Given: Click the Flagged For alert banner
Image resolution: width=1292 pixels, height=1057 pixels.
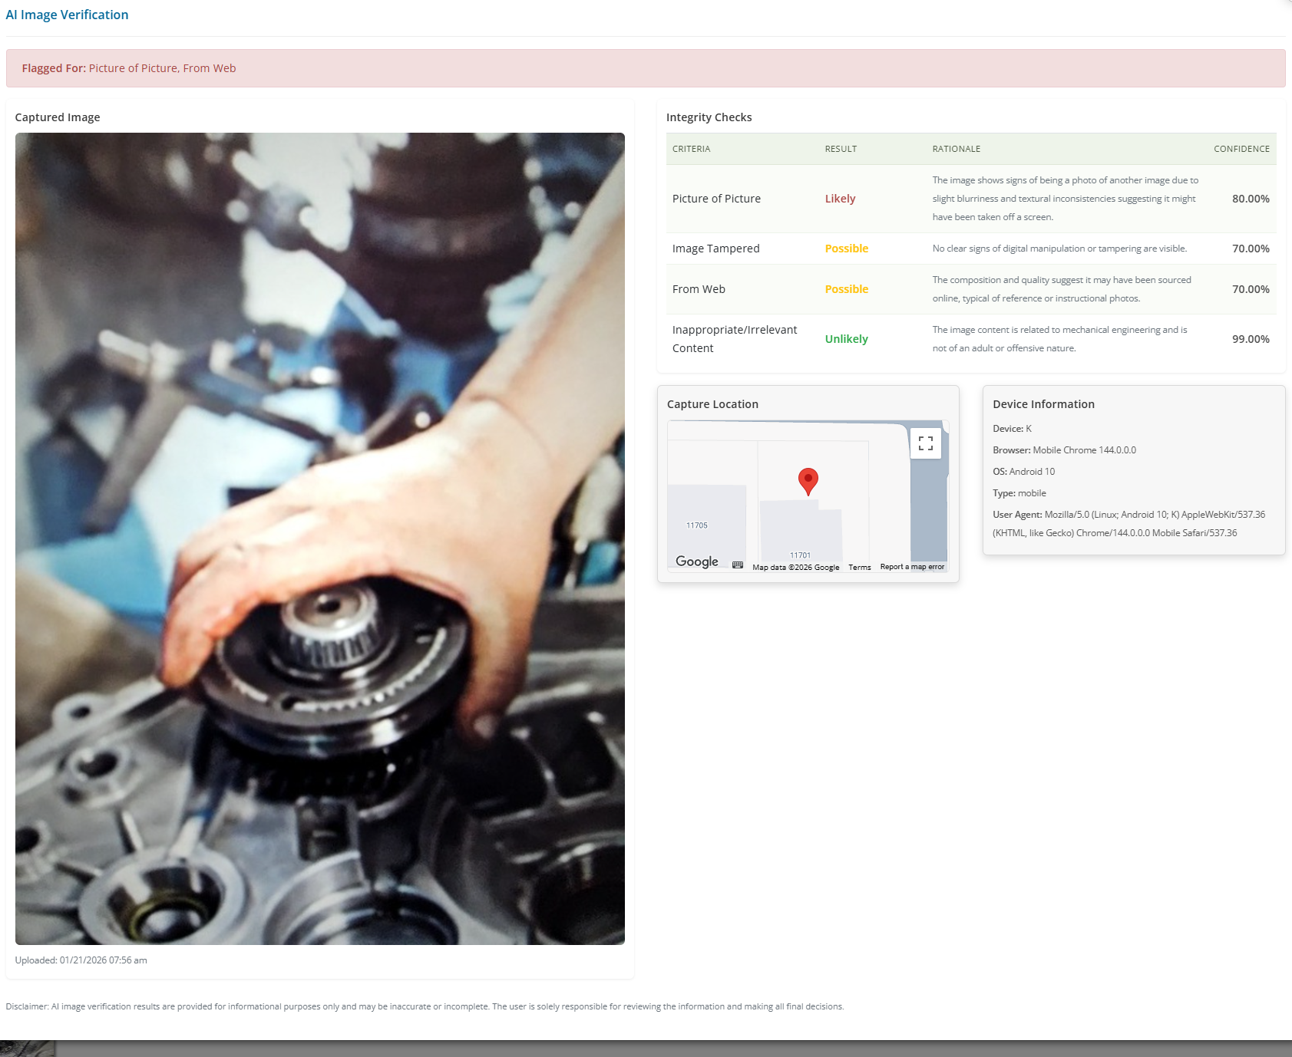Looking at the screenshot, I should pos(646,68).
